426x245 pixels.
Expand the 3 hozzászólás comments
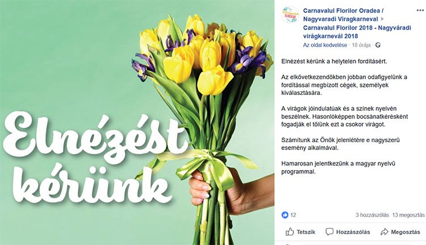point(371,215)
